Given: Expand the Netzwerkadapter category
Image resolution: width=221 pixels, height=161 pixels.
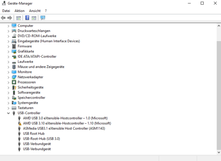Looking at the screenshot, I should point(9,77).
